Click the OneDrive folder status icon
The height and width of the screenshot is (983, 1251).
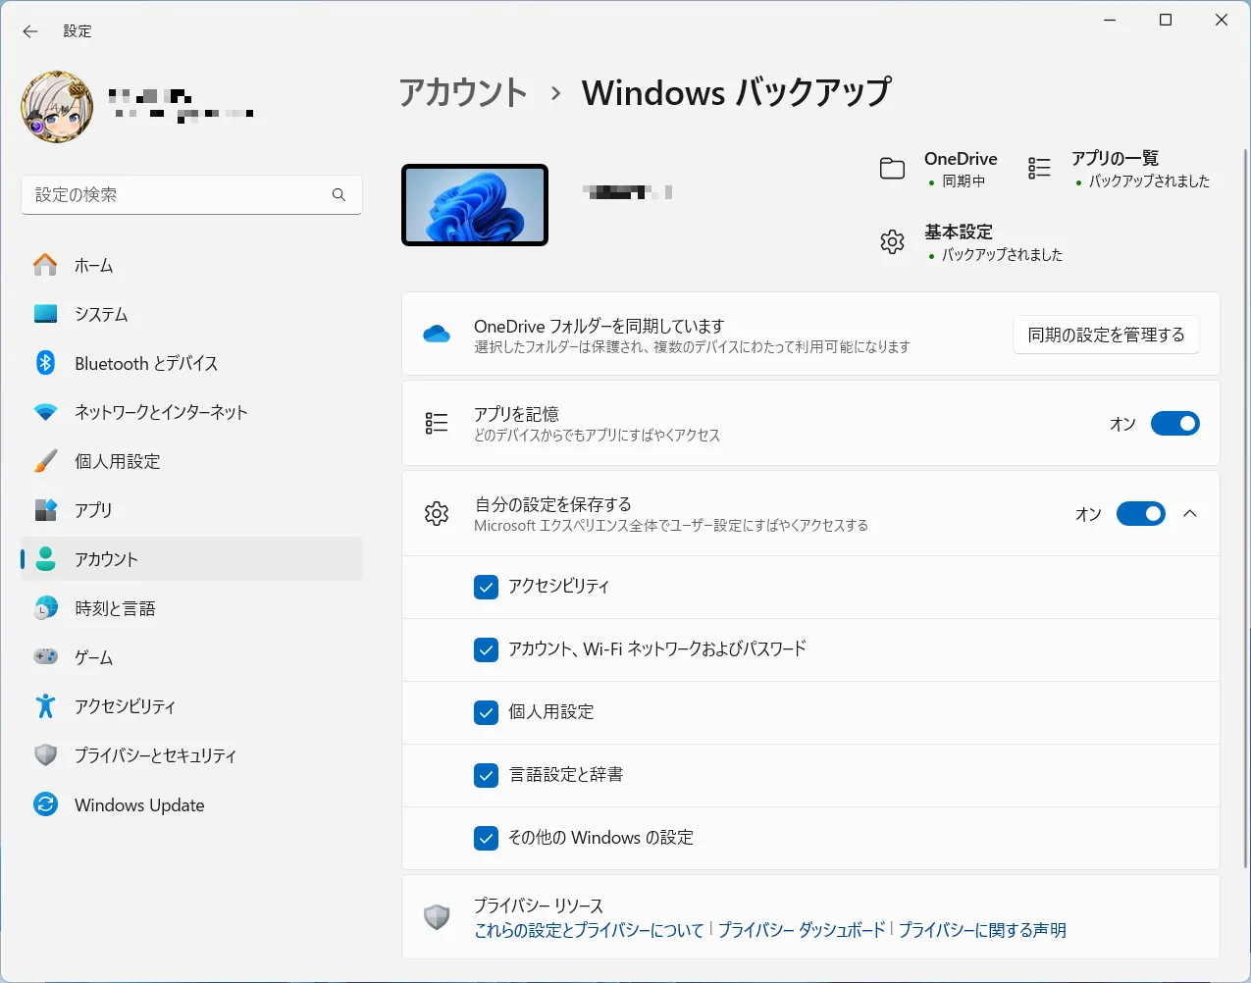[x=892, y=169]
